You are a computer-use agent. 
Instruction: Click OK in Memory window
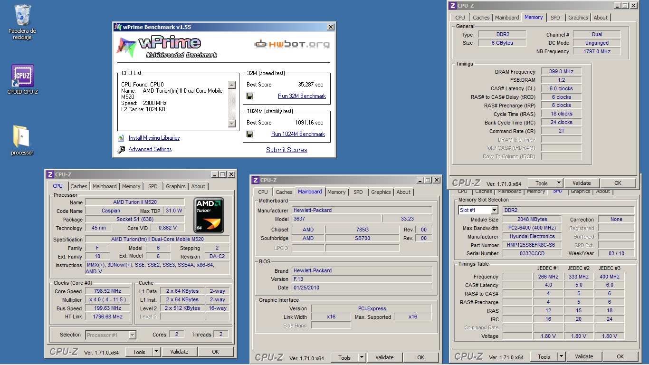click(618, 183)
